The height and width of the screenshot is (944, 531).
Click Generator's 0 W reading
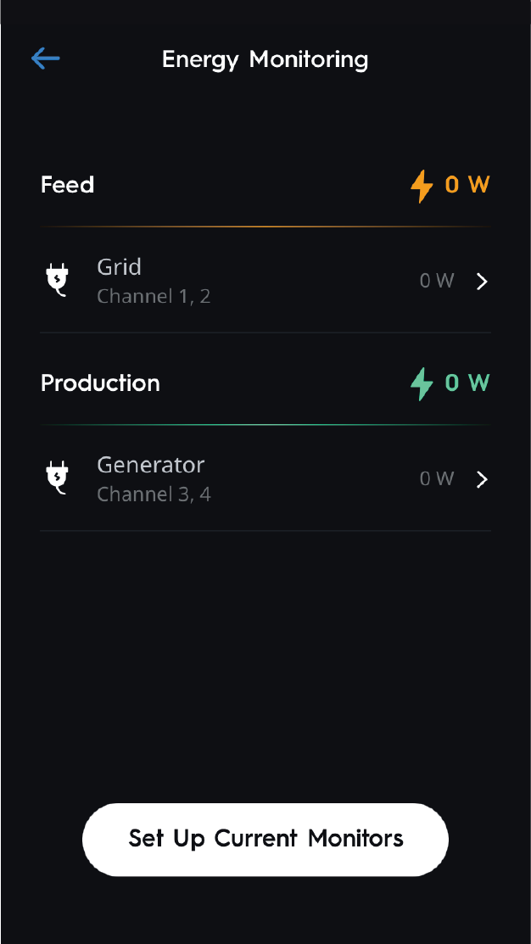(437, 479)
